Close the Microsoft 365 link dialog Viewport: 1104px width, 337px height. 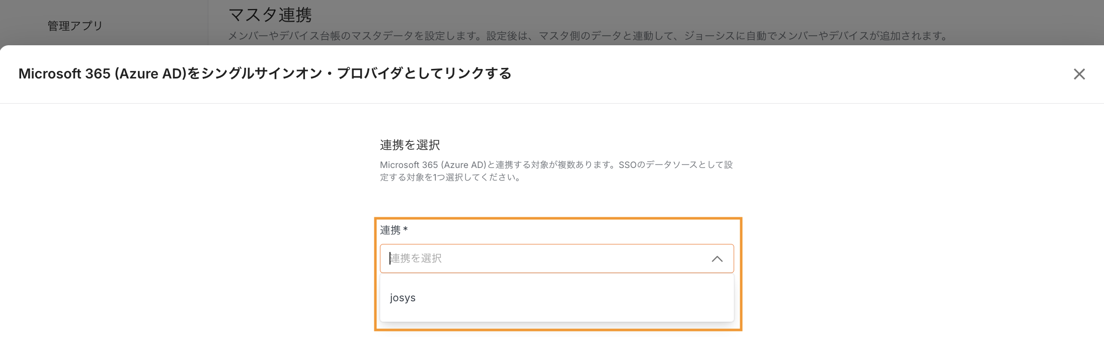[x=1079, y=74]
